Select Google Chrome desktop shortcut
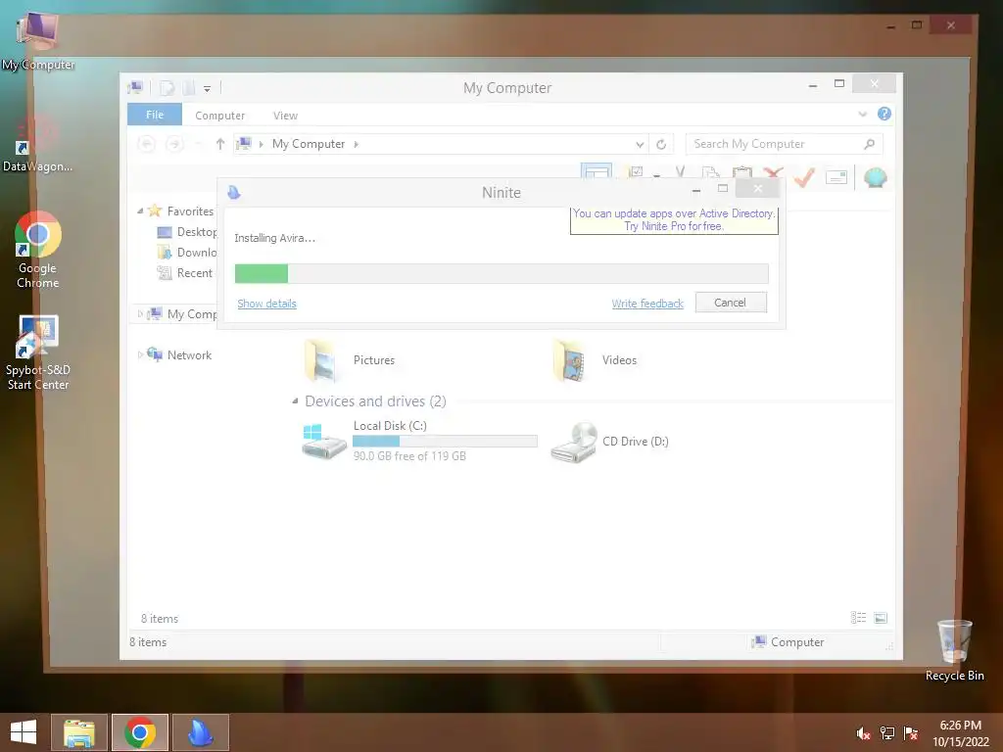This screenshot has height=752, width=1003. click(x=38, y=251)
